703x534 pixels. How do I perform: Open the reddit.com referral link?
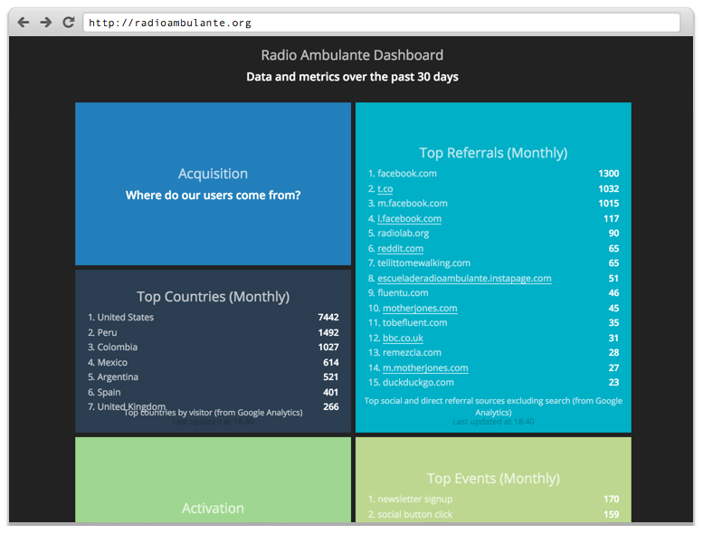pos(401,248)
